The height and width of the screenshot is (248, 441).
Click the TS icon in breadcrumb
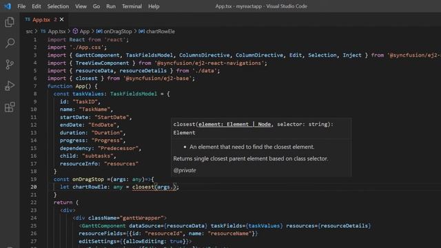(43, 31)
